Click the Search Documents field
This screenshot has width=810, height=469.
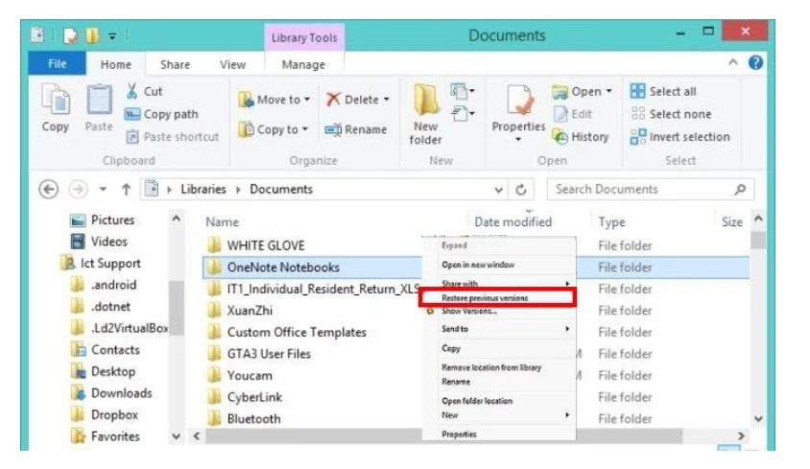click(x=638, y=190)
